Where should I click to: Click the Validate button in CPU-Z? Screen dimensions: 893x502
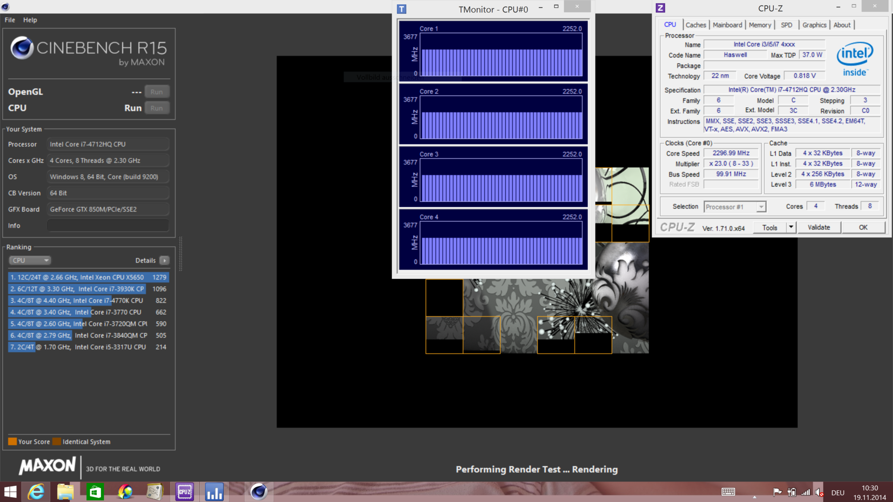pyautogui.click(x=818, y=227)
